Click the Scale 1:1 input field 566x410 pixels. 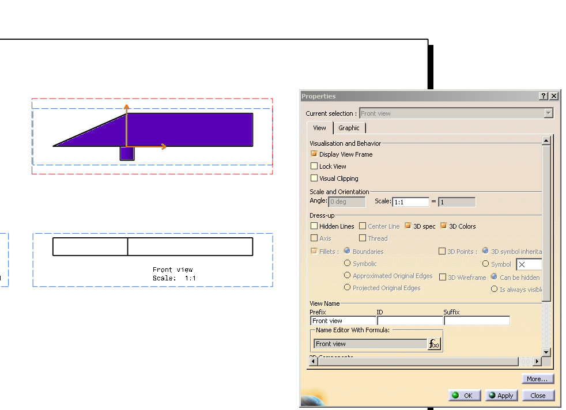tap(411, 202)
